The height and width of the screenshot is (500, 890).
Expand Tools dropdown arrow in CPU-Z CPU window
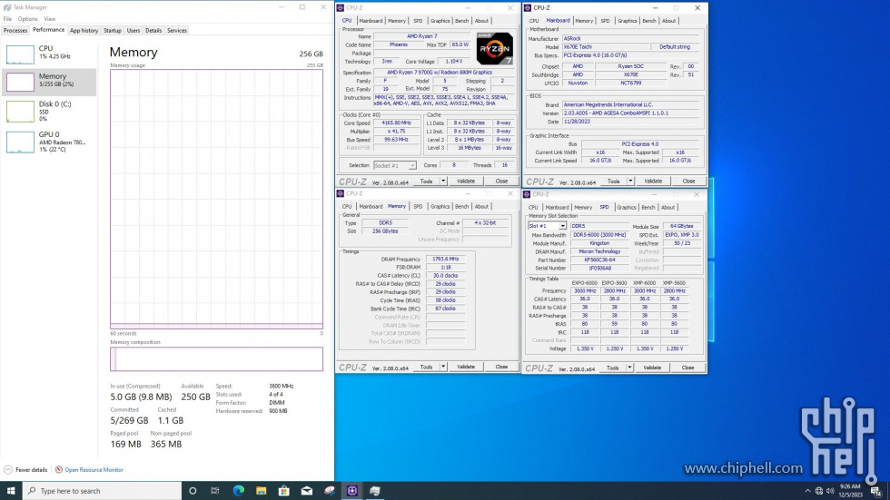point(443,181)
